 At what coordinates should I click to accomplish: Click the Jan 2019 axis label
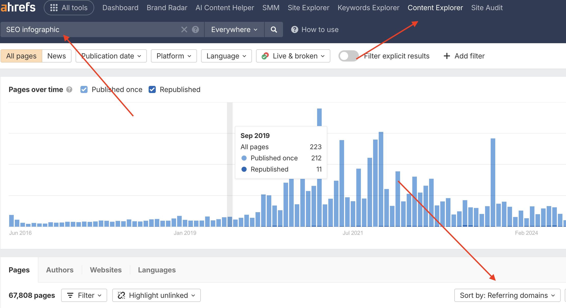click(185, 233)
